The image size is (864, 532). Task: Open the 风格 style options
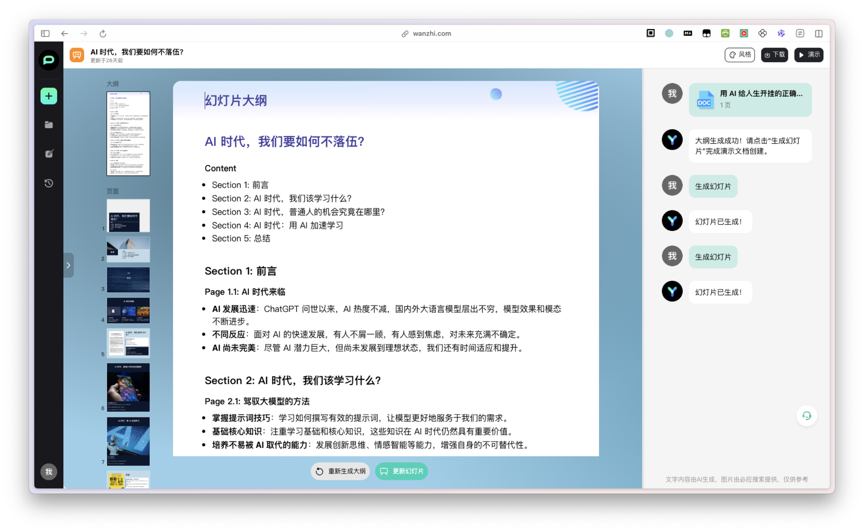(739, 55)
